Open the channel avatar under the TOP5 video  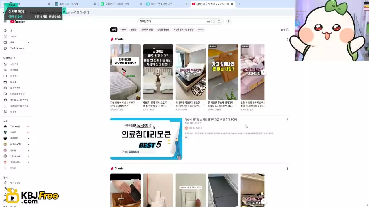click(187, 128)
